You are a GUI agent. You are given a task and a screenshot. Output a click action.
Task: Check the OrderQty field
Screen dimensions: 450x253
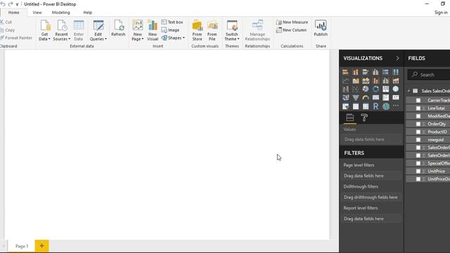418,124
